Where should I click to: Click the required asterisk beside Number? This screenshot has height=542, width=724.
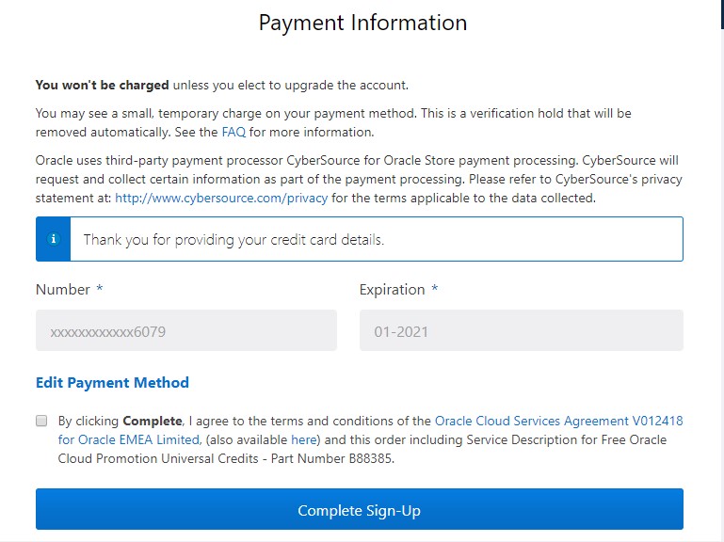point(100,289)
